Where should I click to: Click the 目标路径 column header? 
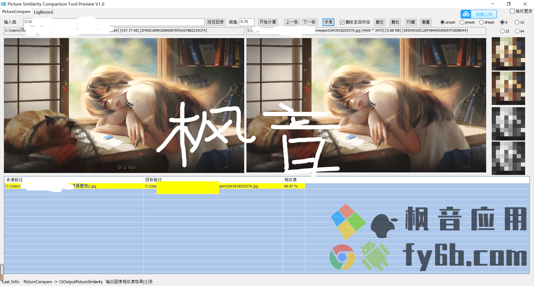coord(213,180)
